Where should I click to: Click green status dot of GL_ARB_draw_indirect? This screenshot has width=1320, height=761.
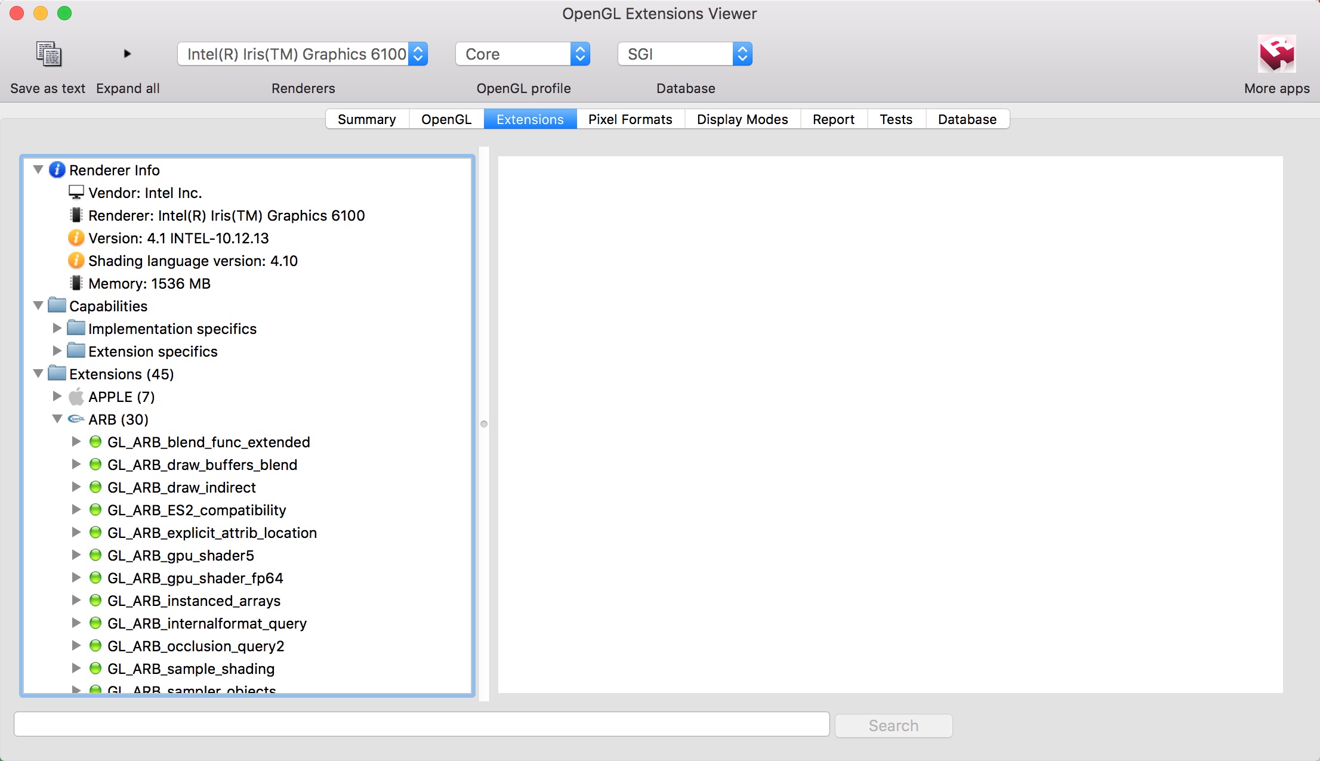coord(95,487)
